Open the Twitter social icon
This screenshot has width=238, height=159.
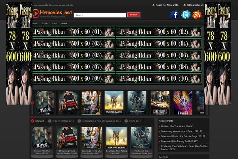(x=186, y=15)
